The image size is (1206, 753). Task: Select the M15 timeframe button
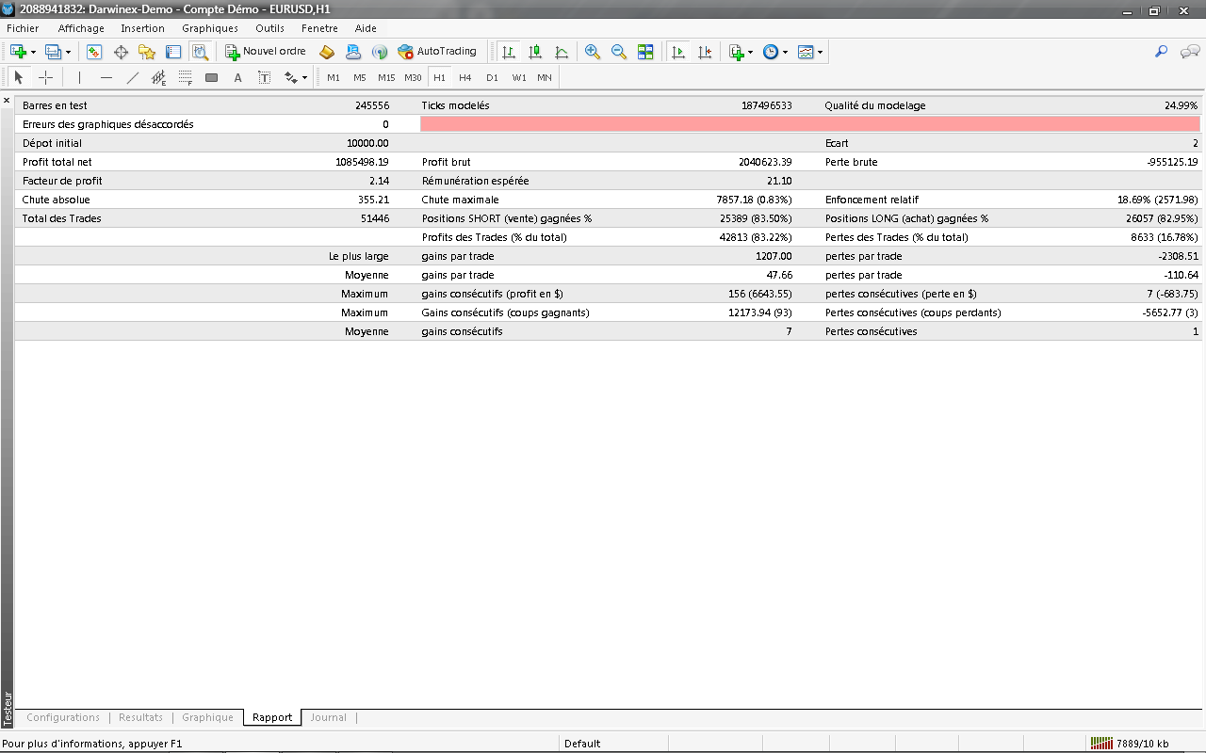[386, 77]
